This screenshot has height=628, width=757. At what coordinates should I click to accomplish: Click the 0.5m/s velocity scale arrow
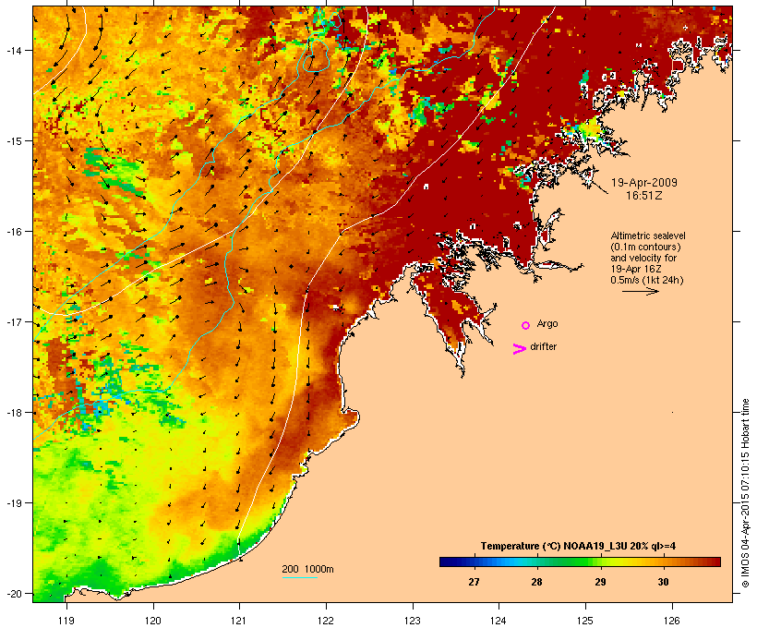pyautogui.click(x=640, y=291)
